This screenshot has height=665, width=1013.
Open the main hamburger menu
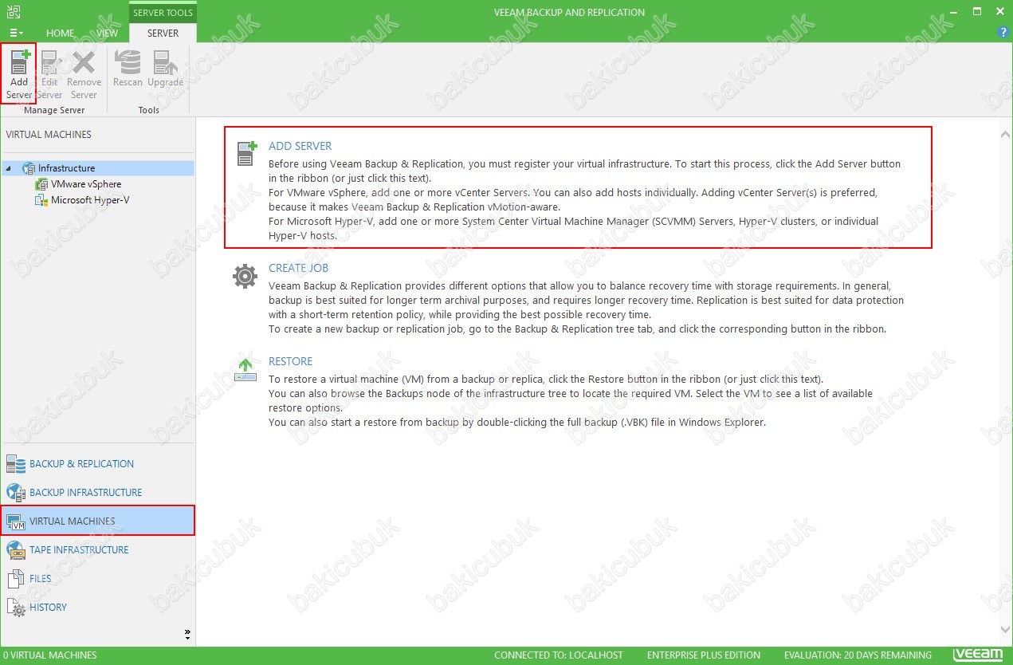tap(15, 33)
